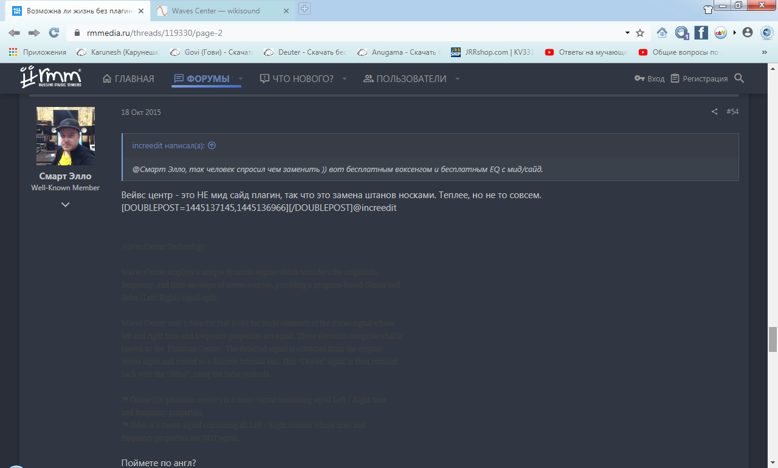Expand hidden extensions black arrow
The width and height of the screenshot is (778, 468).
(x=735, y=33)
